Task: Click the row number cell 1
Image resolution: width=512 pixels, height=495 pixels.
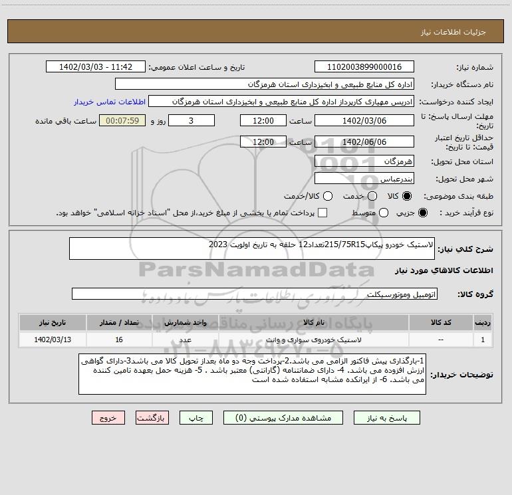Action: 483,340
